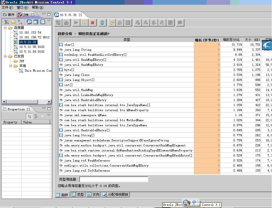Sort by the 增长 (字节/秒) column header

click(207, 40)
